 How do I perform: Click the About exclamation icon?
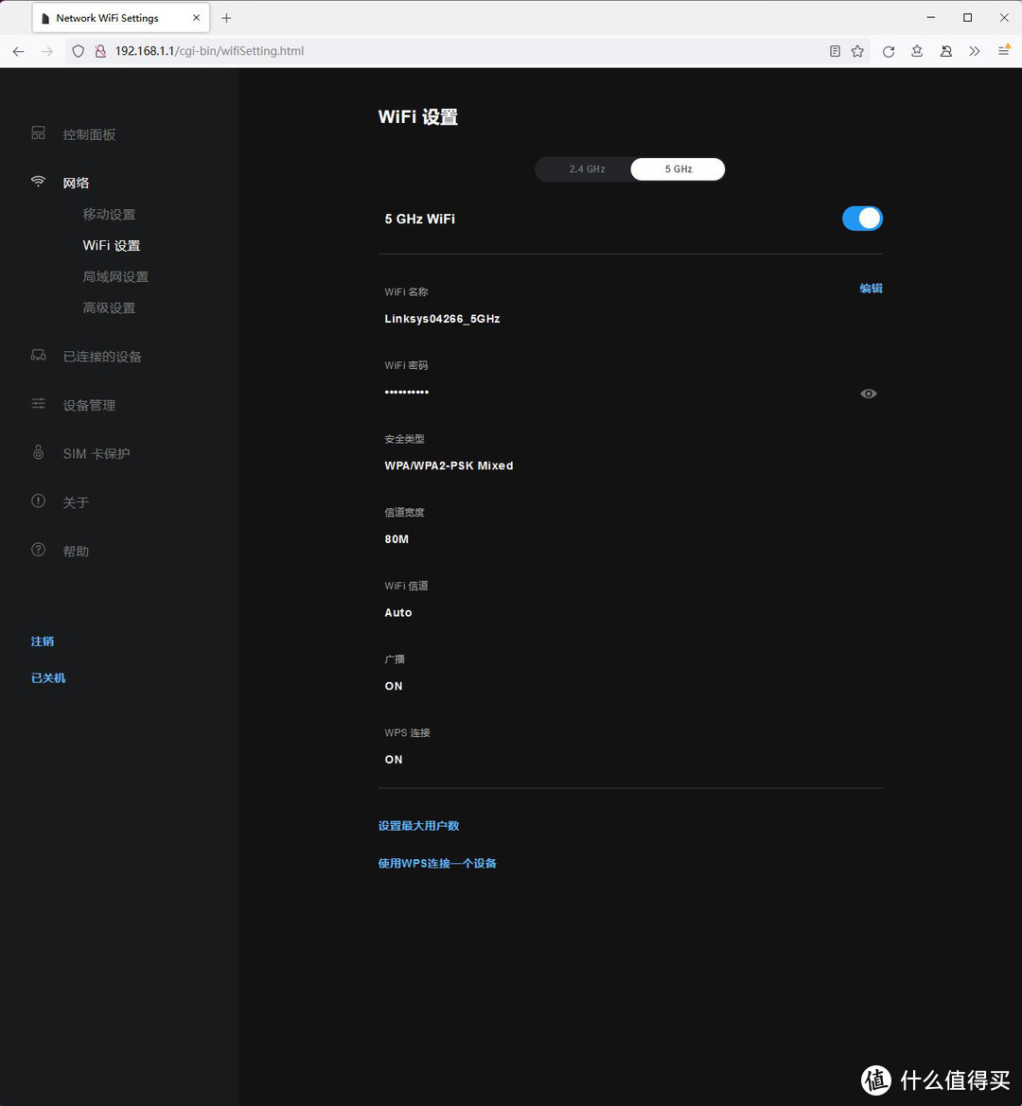tap(38, 500)
